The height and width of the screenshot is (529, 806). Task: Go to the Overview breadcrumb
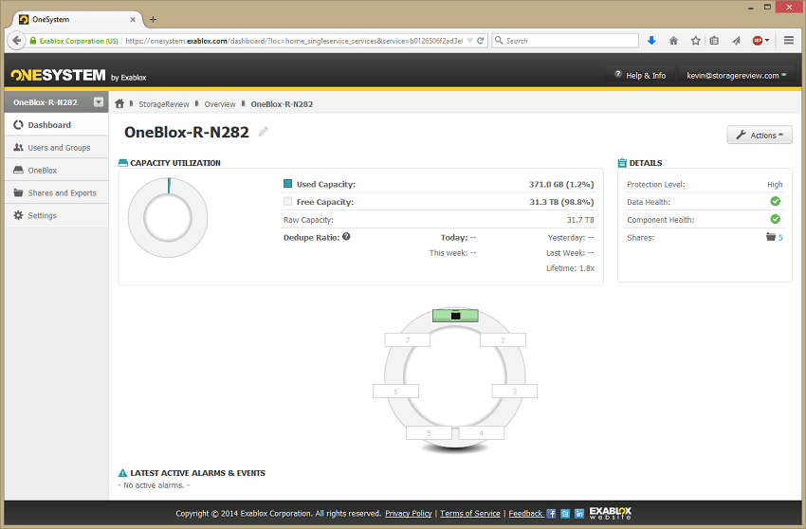pos(220,104)
